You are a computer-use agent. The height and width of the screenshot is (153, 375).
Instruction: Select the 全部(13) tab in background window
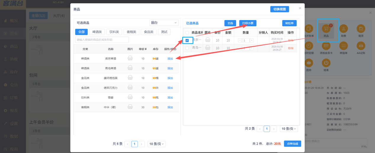pos(38,15)
